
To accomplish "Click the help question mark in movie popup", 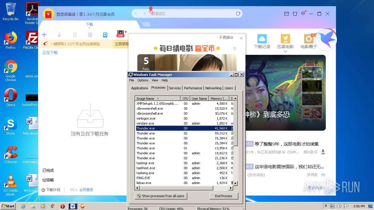I will coord(234,49).
